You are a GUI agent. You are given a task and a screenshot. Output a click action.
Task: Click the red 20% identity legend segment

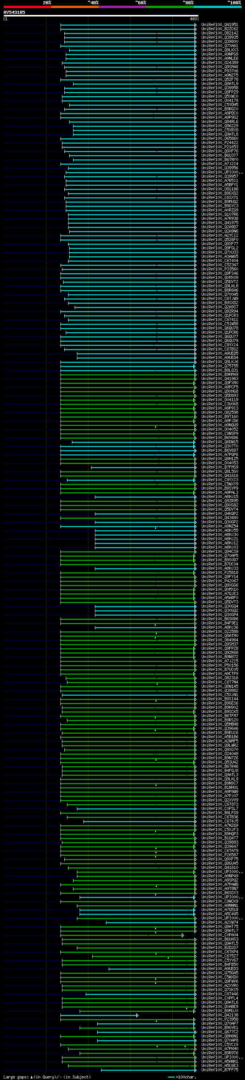point(27,7)
